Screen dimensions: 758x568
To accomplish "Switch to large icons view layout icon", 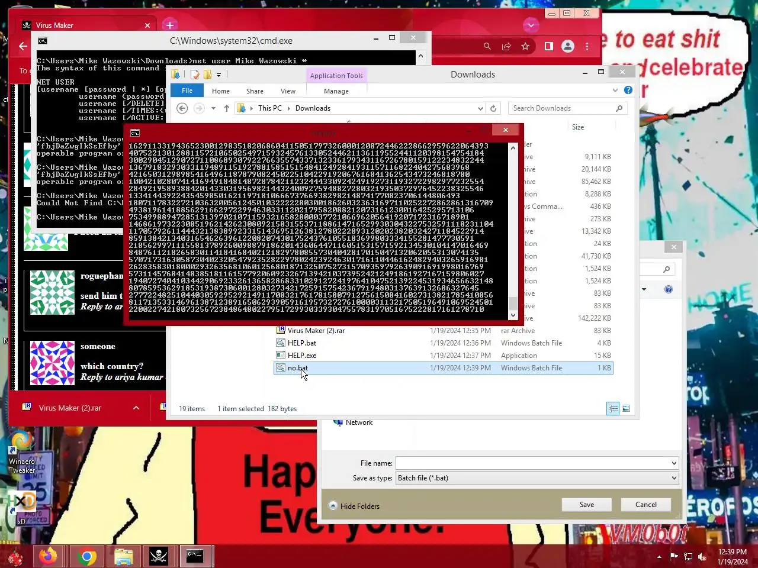I will [626, 408].
